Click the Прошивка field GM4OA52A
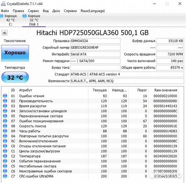The height and width of the screenshot is (183, 186). (x=95, y=41)
